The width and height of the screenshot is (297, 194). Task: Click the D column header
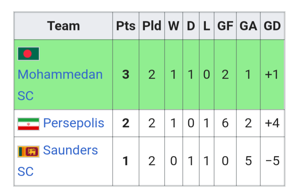click(191, 26)
